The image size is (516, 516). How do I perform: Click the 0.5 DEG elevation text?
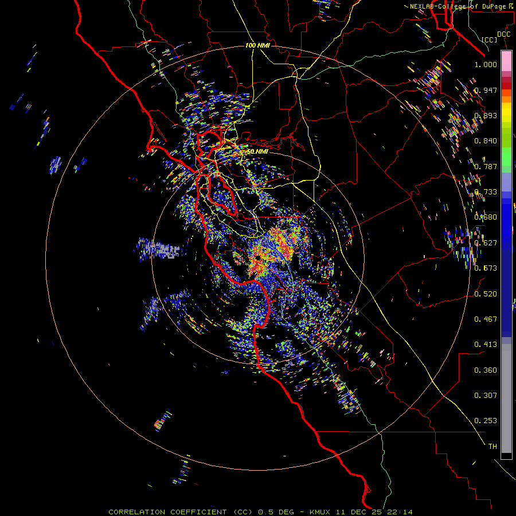pos(276,512)
